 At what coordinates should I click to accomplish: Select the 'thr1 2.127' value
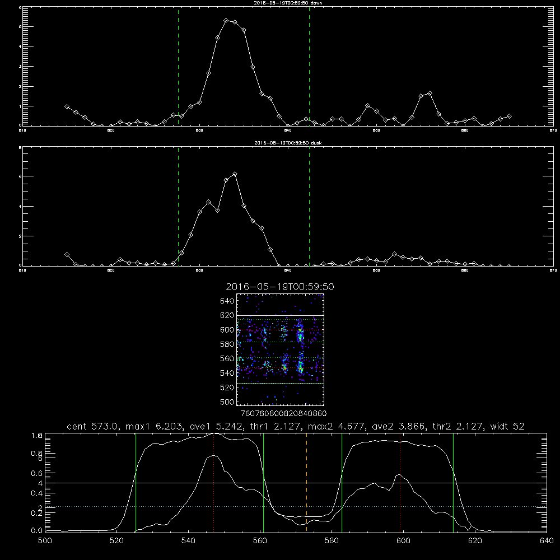276,426
